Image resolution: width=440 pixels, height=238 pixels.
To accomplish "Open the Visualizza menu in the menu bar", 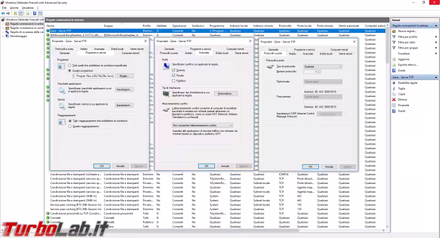I will coord(27,8).
